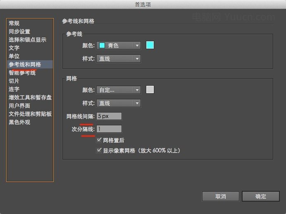The height and width of the screenshot is (214, 286).
Task: Select 文件处理和剪贴板 category
Action: pos(30,114)
